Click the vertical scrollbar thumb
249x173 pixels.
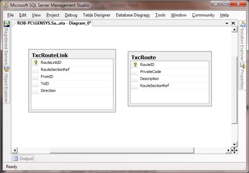point(234,90)
